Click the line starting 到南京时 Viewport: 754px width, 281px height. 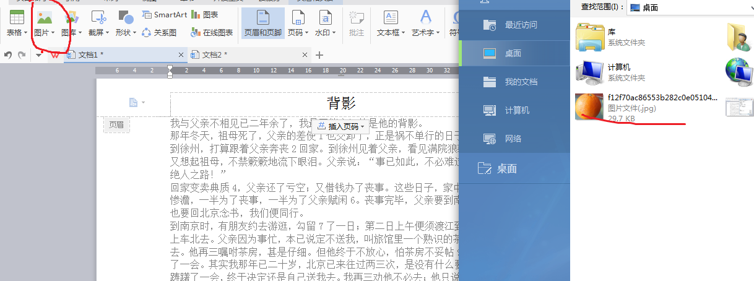pos(314,227)
